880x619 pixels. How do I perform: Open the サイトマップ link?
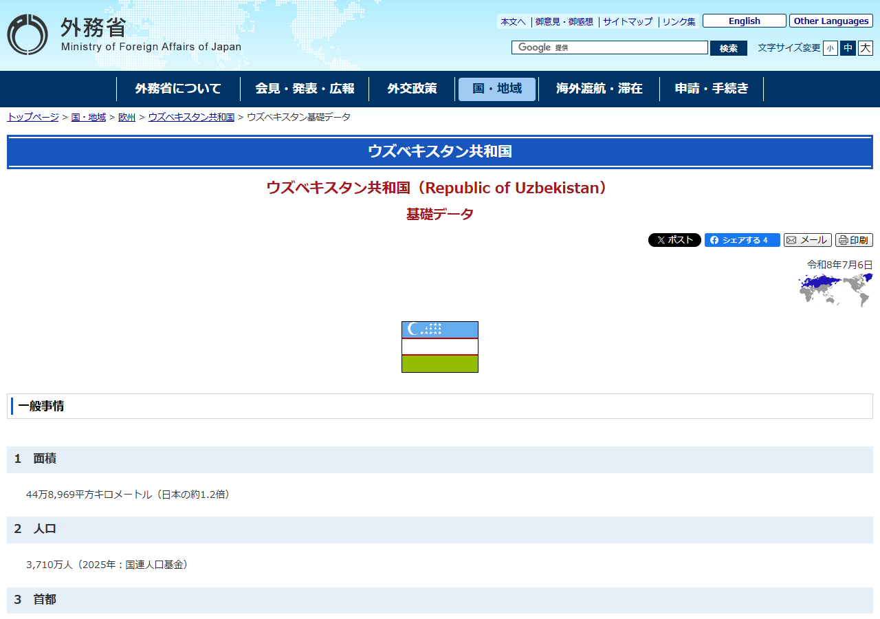pyautogui.click(x=627, y=21)
